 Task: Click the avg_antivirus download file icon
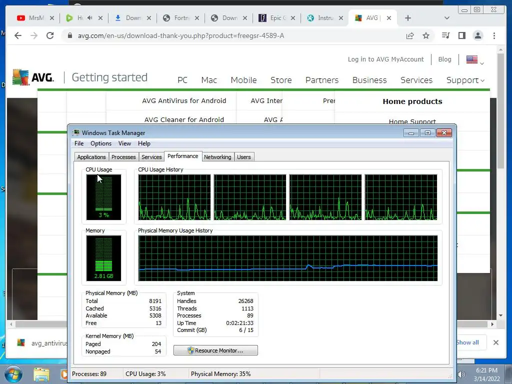coord(21,342)
